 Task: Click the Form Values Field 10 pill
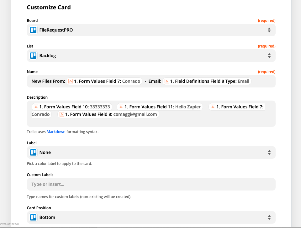coord(72,107)
